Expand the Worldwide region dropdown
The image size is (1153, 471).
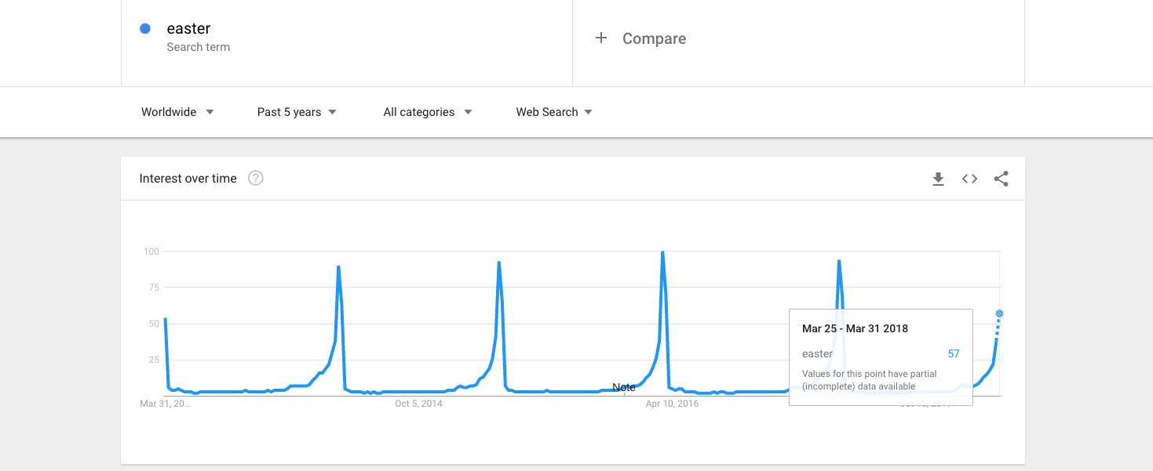click(x=177, y=112)
